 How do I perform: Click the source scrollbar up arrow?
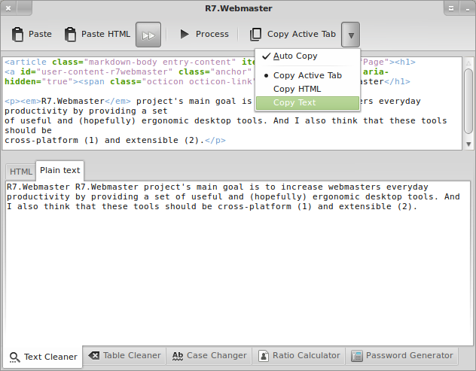tap(468, 62)
